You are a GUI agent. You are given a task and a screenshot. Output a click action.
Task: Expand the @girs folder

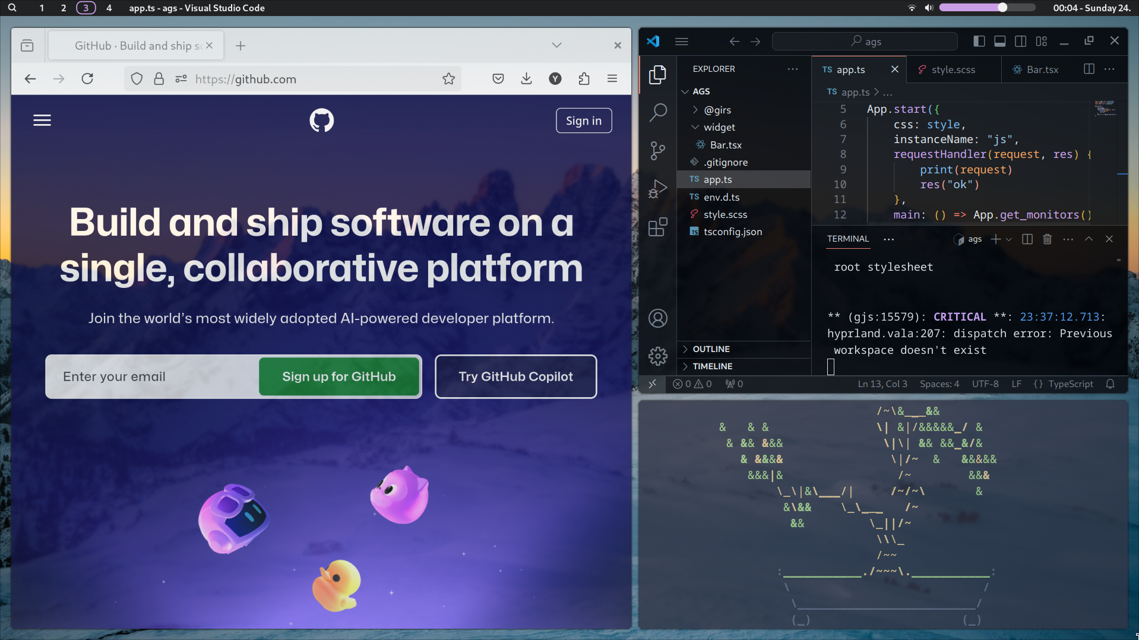click(x=695, y=110)
